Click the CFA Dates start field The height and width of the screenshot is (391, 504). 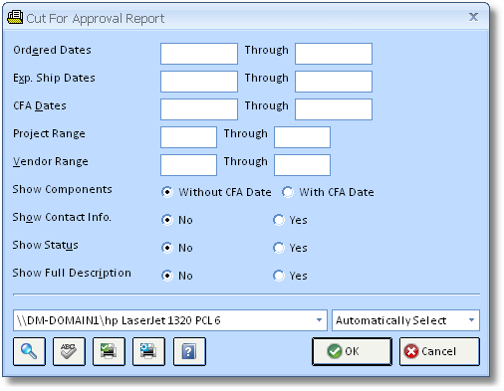coord(199,109)
